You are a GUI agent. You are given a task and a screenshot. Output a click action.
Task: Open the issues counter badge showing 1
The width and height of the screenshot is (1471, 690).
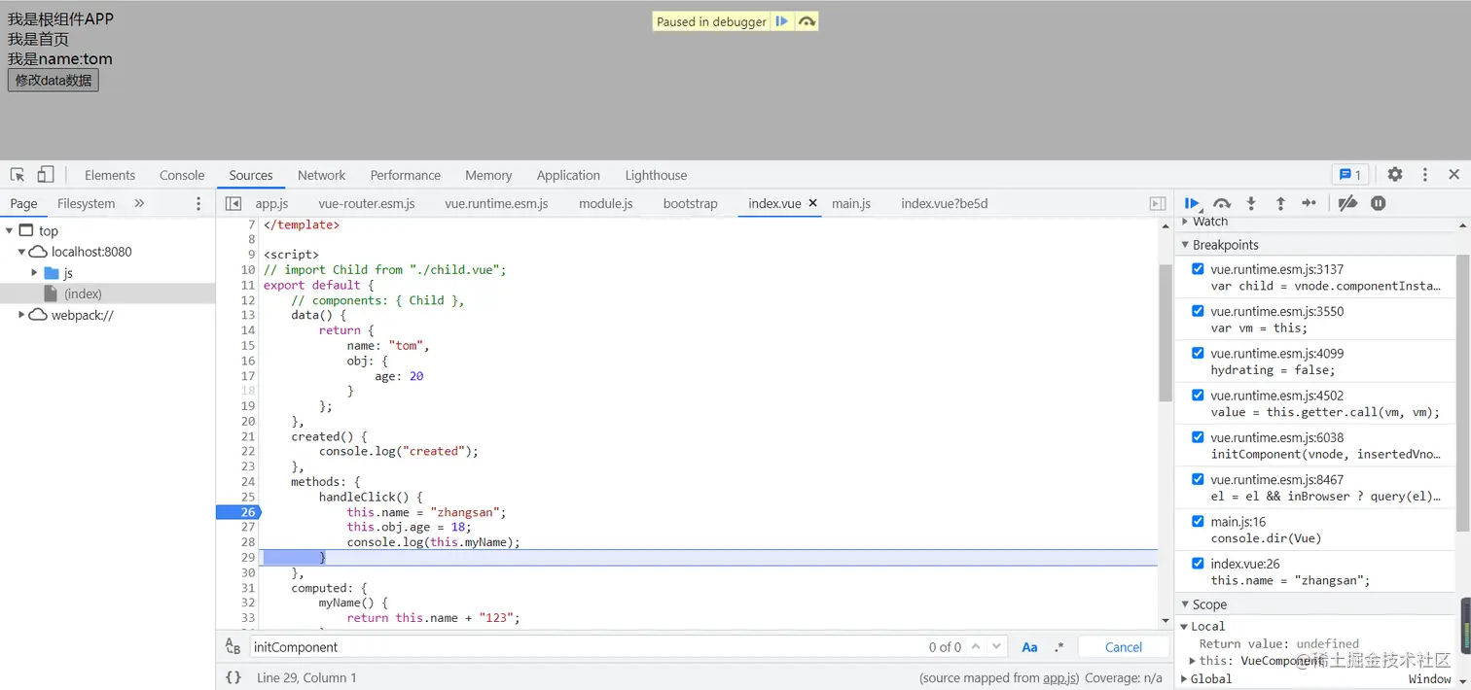(1350, 175)
